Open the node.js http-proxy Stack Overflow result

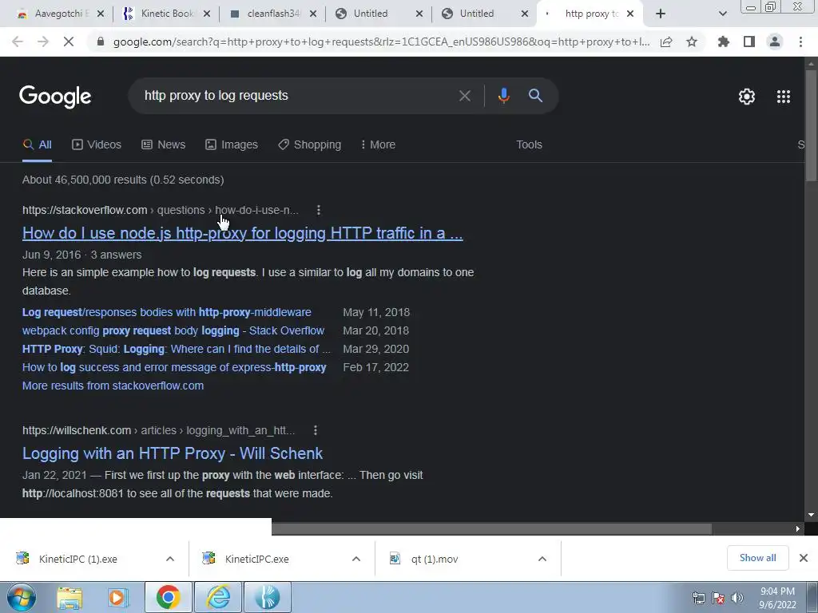243,234
